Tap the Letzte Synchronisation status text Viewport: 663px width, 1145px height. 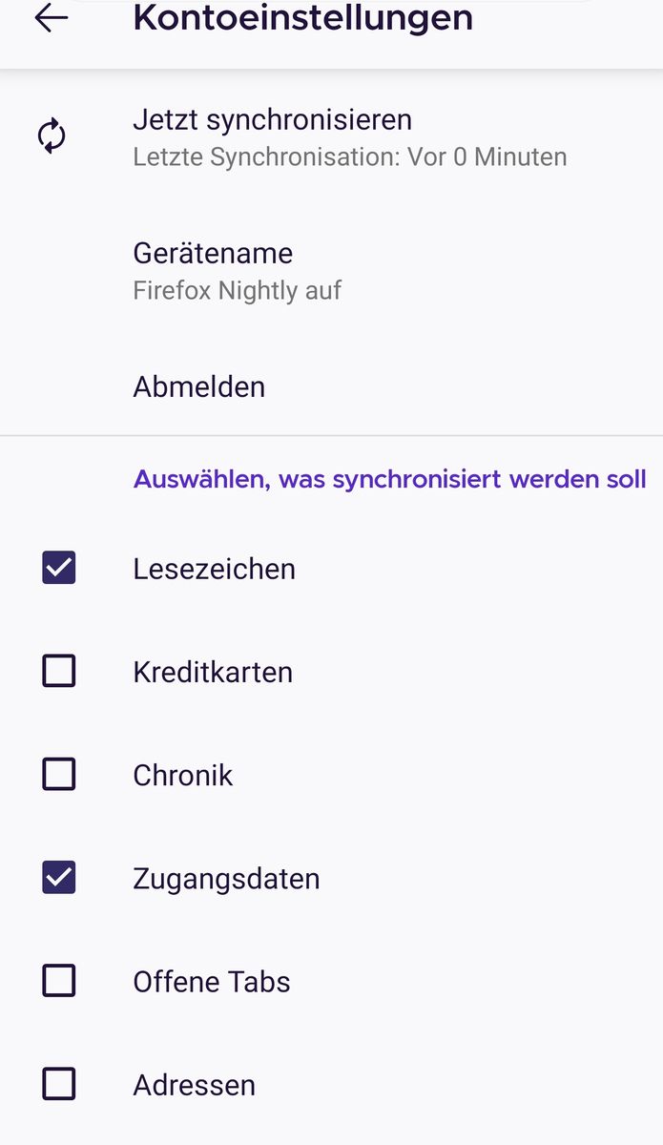tap(349, 156)
